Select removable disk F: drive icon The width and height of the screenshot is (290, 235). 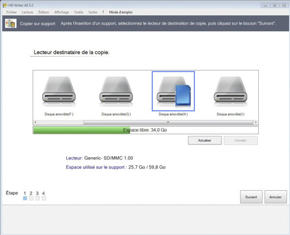point(59,91)
